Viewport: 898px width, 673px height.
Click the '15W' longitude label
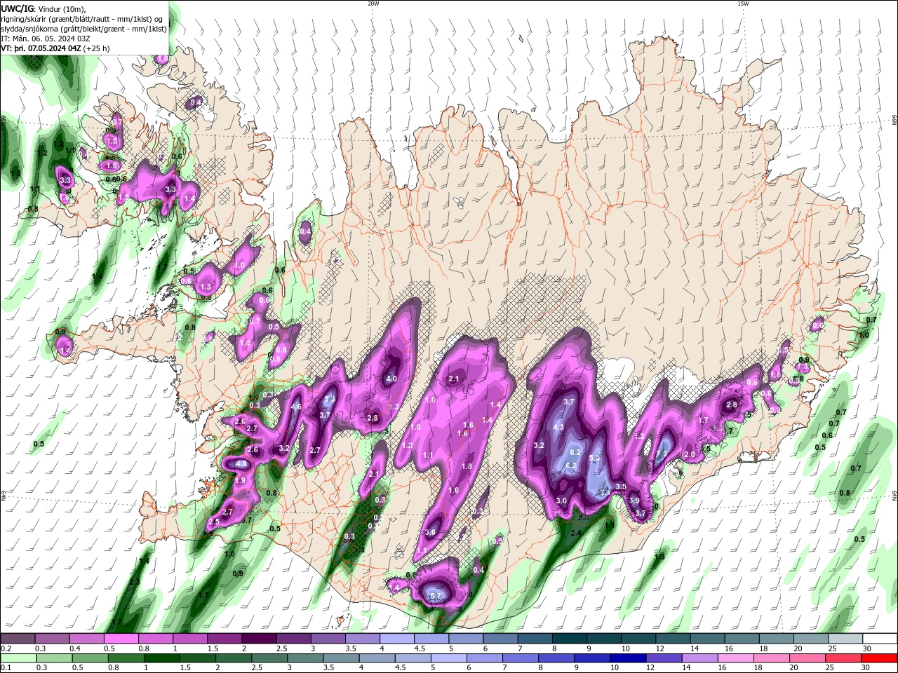743,4
